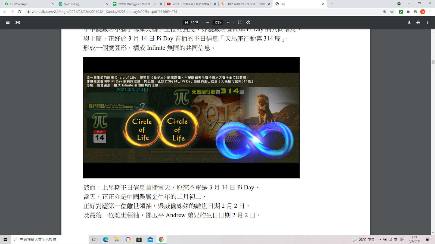Image resolution: width=435 pixels, height=244 pixels.
Task: Open the Chrome profile avatar W
Action: tap(422, 12)
